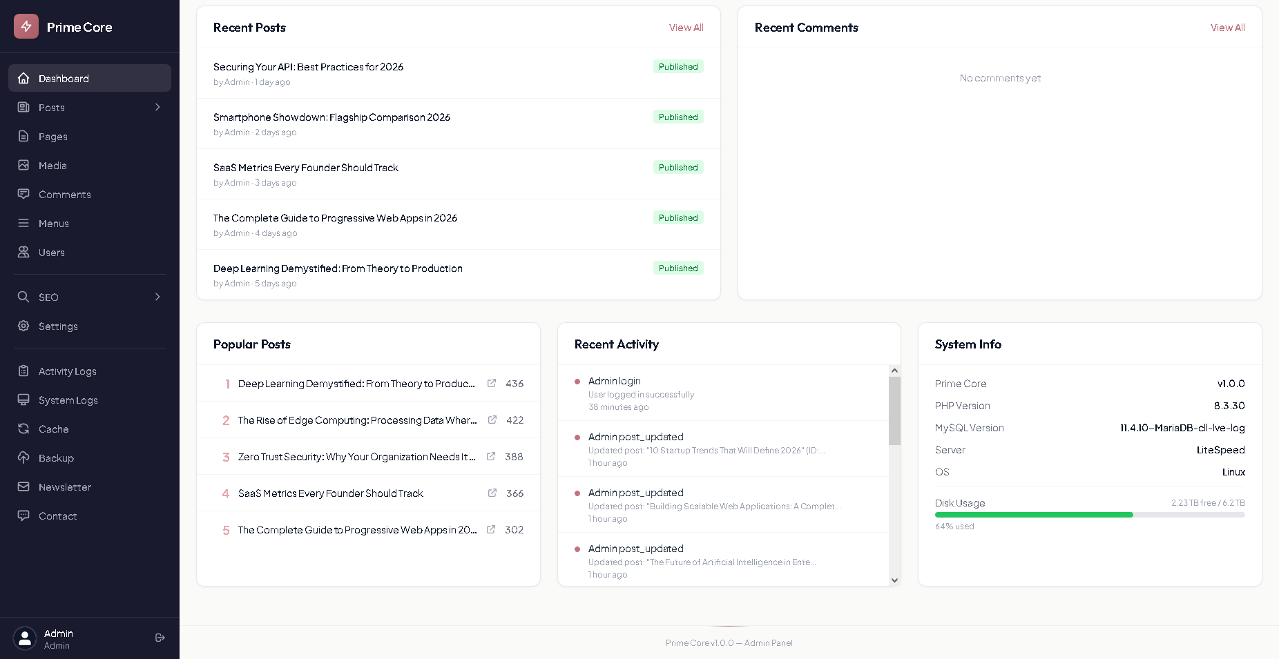
Task: Open the Newsletter envelope icon
Action: point(24,486)
